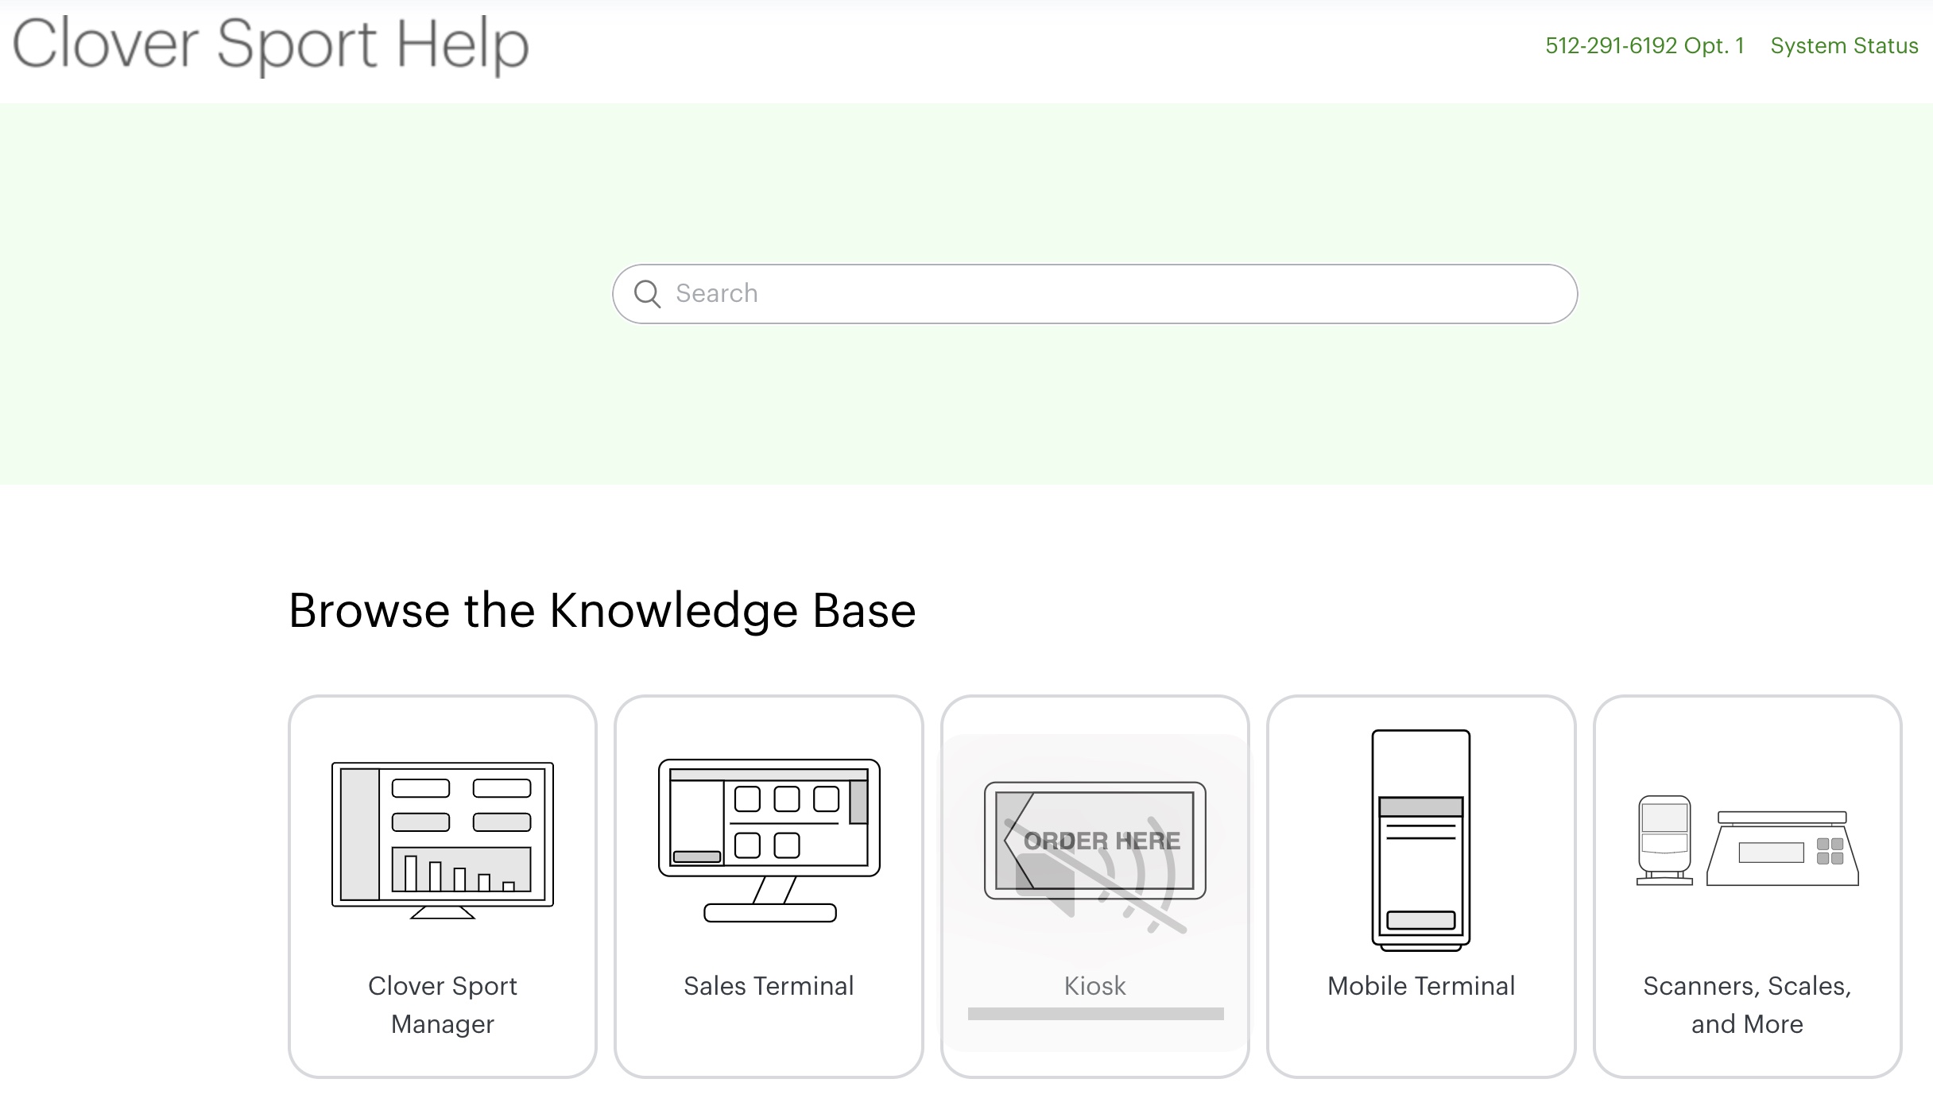The width and height of the screenshot is (1933, 1106).
Task: Click the 'Browse the Knowledge Base' heading
Action: [x=602, y=610]
